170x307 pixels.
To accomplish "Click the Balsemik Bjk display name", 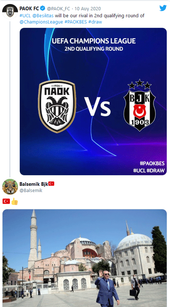I will 34,184.
